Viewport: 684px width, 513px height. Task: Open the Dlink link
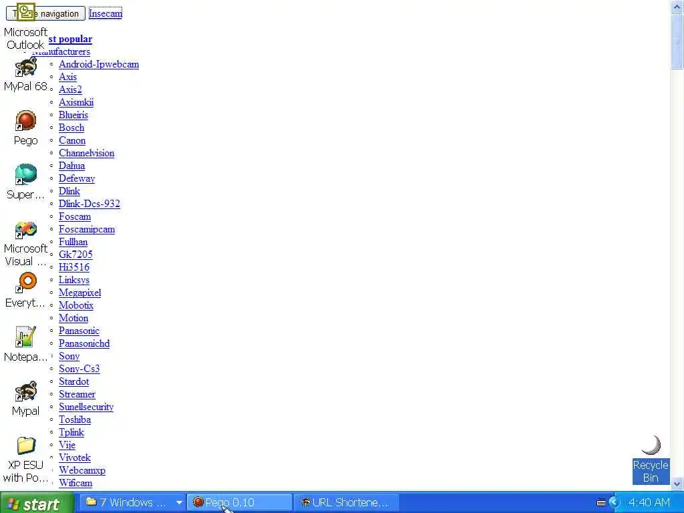(69, 190)
